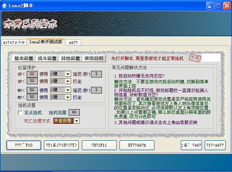The width and height of the screenshot is (232, 172).
Task: Minimize the Luna2脚本 window
Action: (210, 6)
